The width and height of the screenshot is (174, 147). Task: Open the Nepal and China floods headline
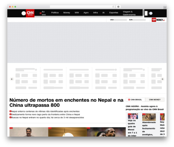[66, 103]
